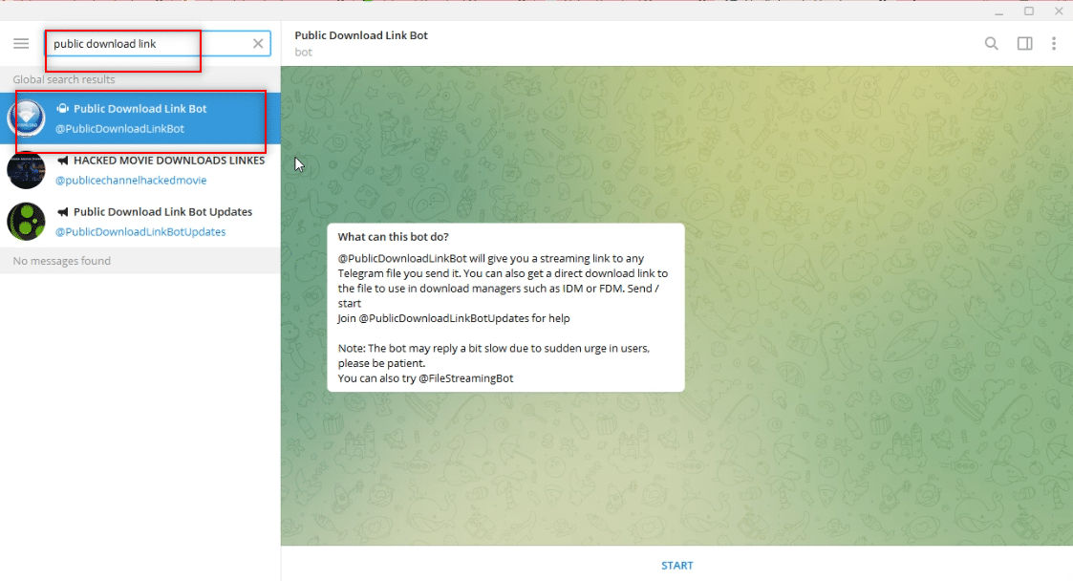Click 'What can this bot do?' heading

tap(394, 237)
